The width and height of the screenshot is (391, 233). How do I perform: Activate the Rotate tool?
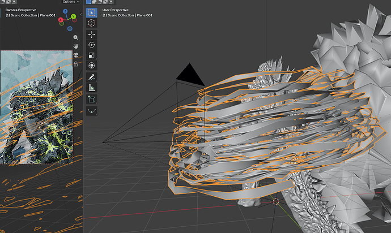91,45
